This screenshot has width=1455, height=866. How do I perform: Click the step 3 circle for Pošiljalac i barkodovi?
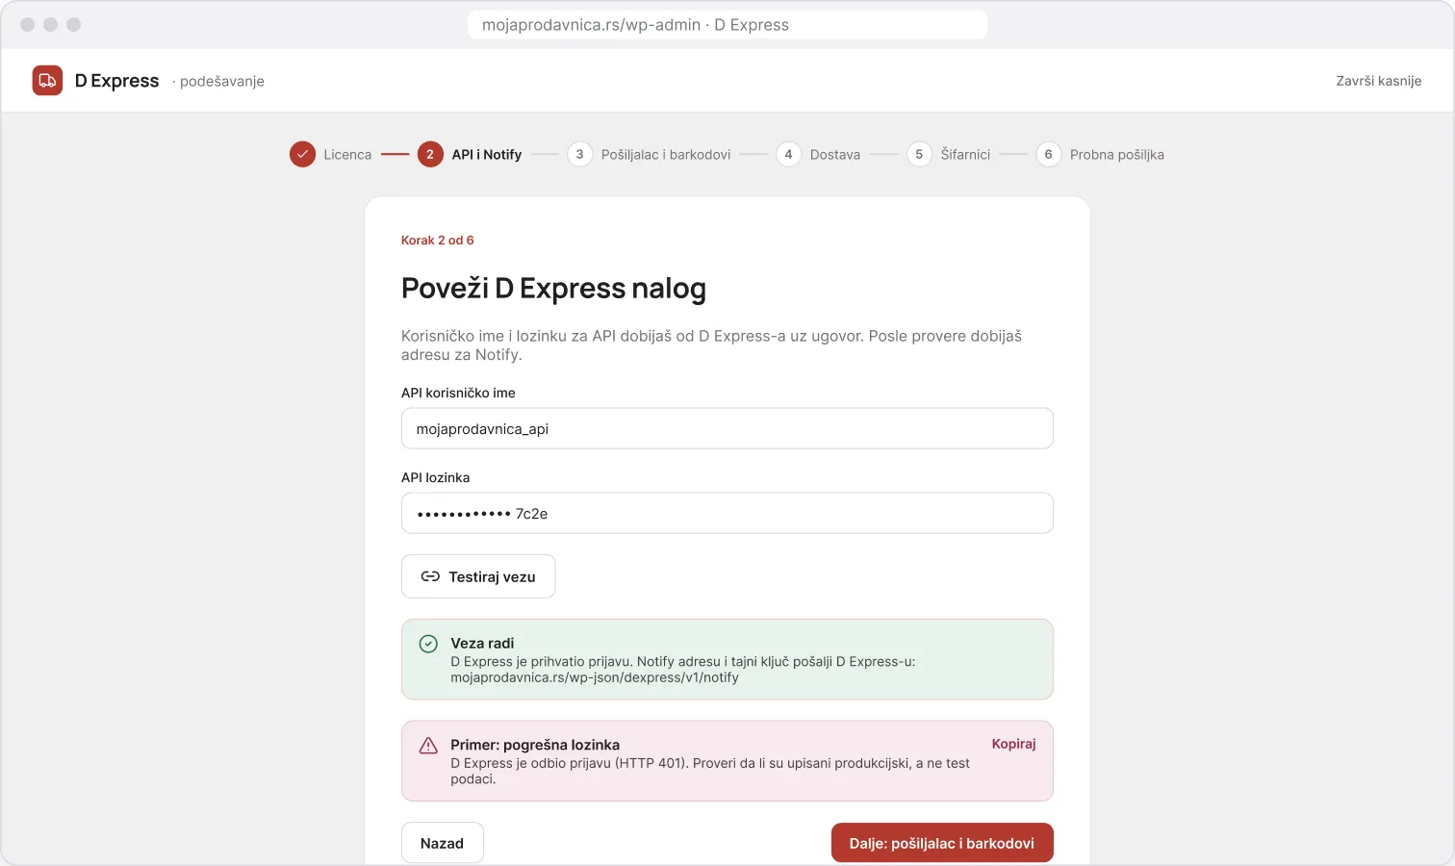(x=579, y=154)
